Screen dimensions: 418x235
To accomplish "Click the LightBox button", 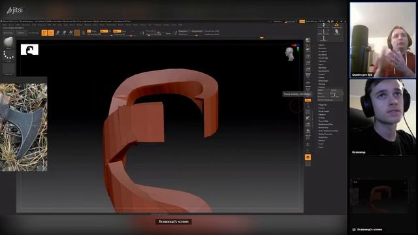I will [21, 33].
